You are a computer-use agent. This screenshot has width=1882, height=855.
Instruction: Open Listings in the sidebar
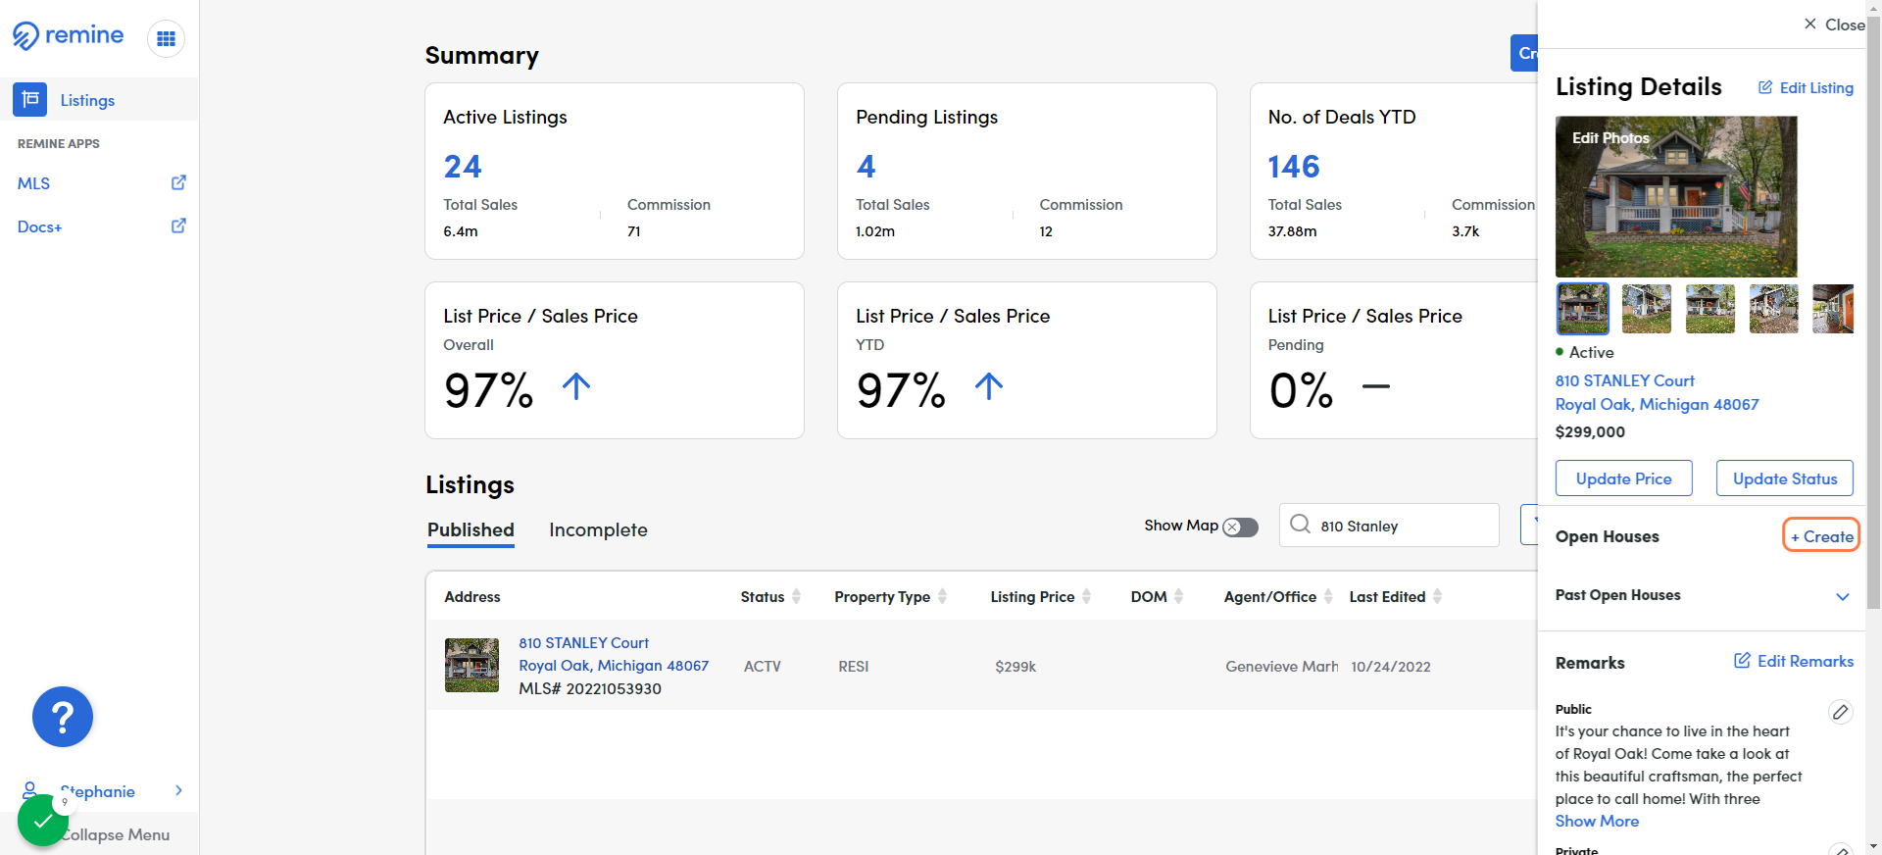pyautogui.click(x=87, y=100)
